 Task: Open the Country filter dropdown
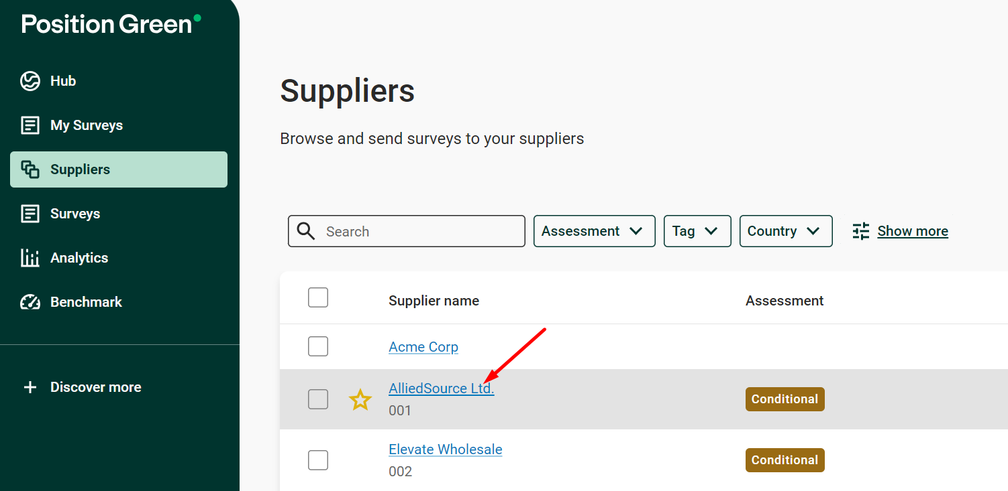click(x=786, y=231)
